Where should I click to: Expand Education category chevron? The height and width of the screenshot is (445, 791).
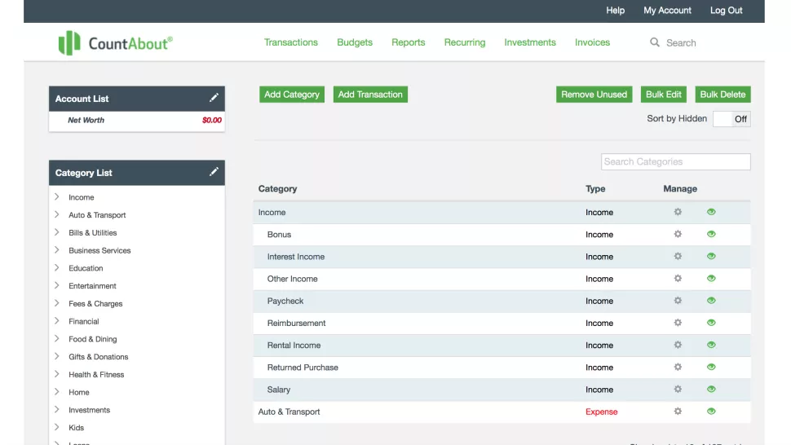pyautogui.click(x=57, y=267)
